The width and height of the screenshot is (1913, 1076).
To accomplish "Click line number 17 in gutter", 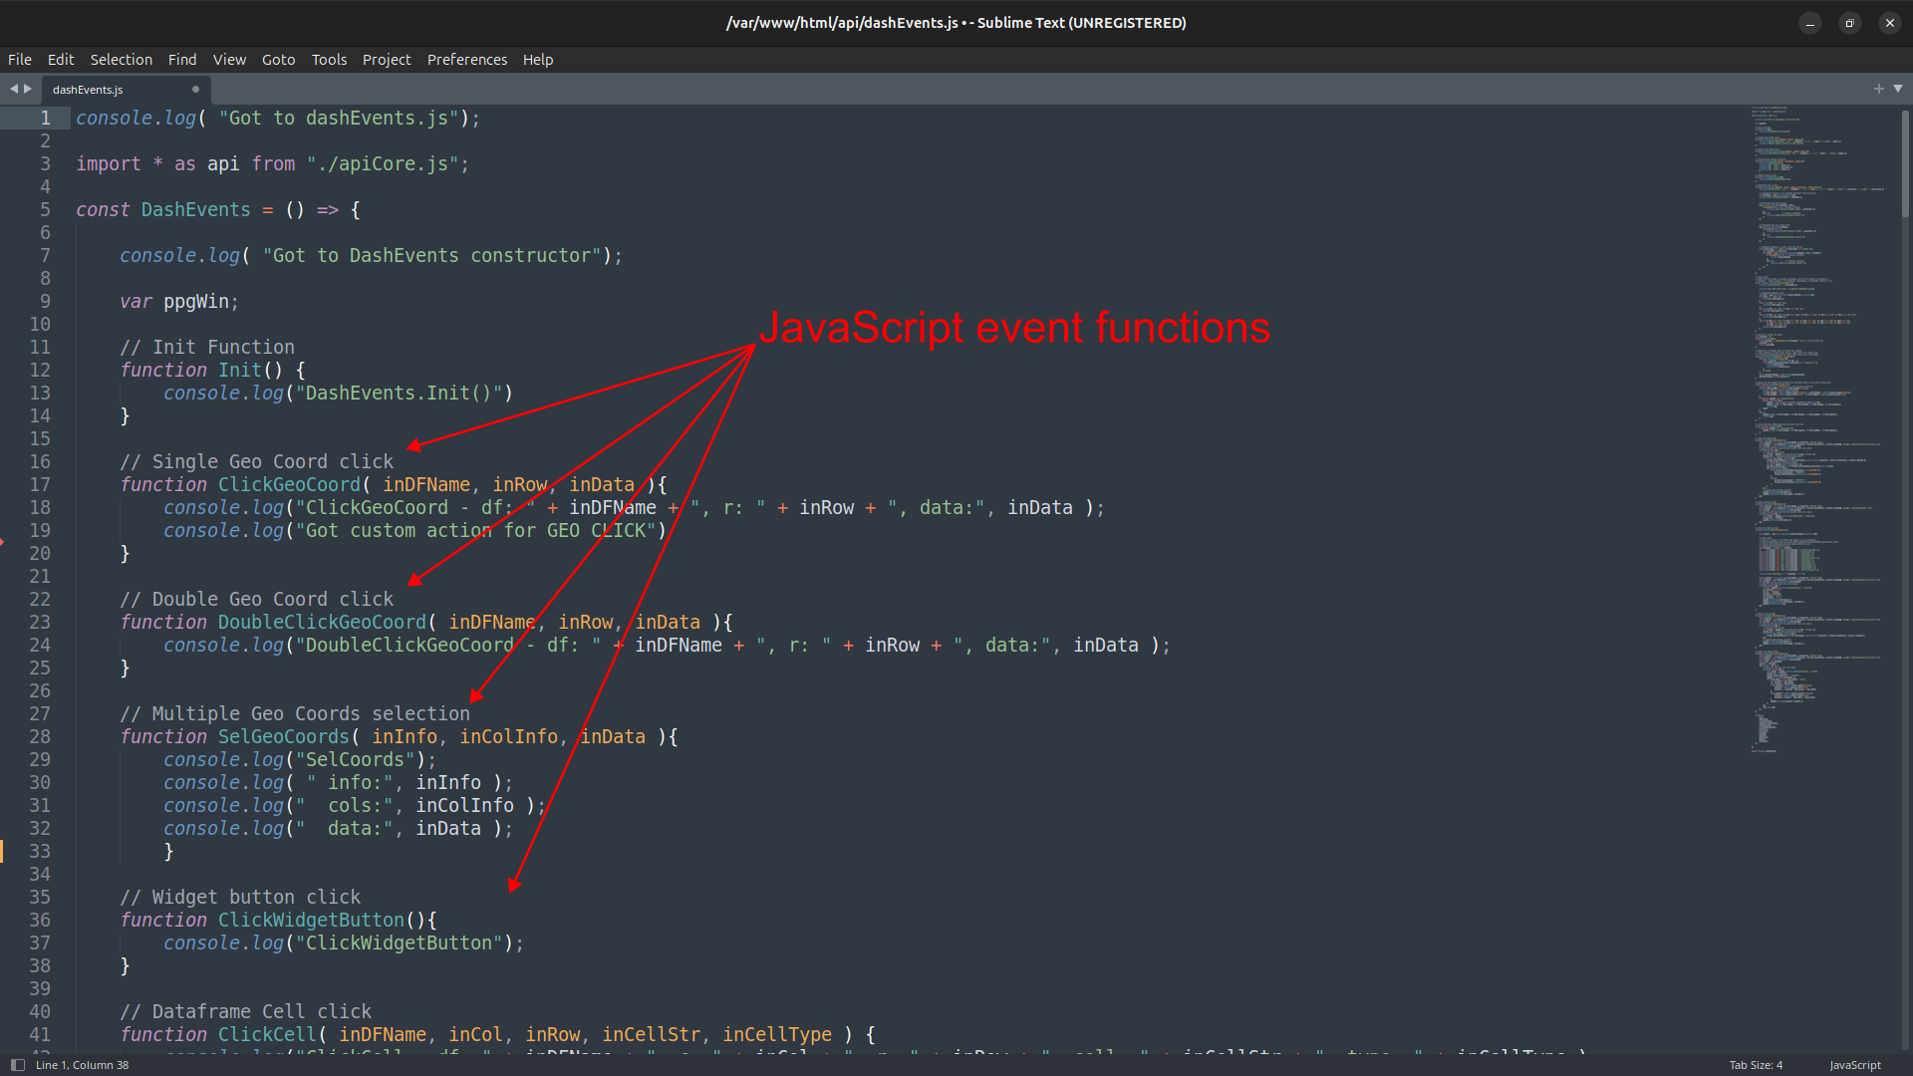I will coord(40,484).
